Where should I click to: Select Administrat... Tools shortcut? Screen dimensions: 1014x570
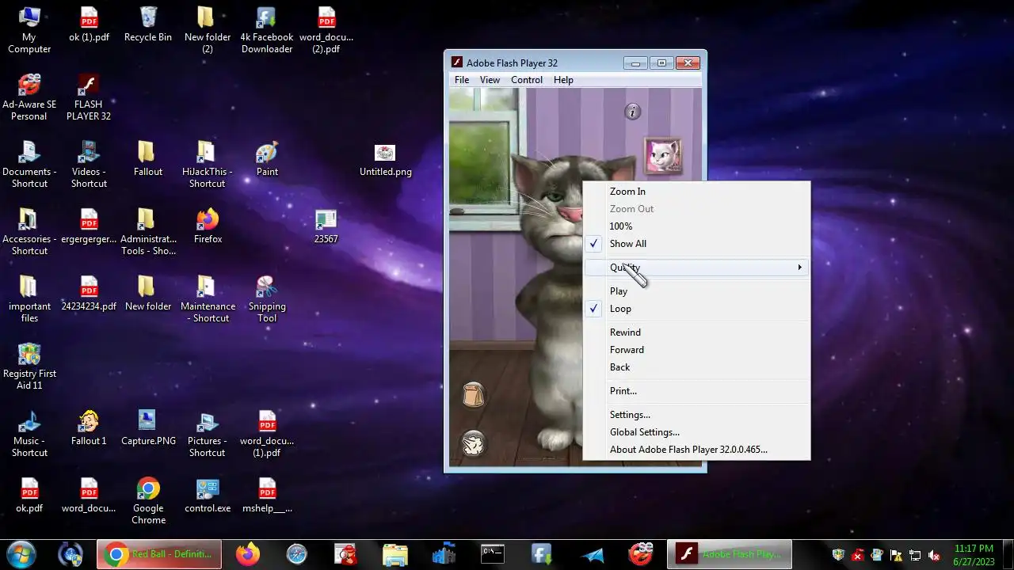click(x=148, y=233)
